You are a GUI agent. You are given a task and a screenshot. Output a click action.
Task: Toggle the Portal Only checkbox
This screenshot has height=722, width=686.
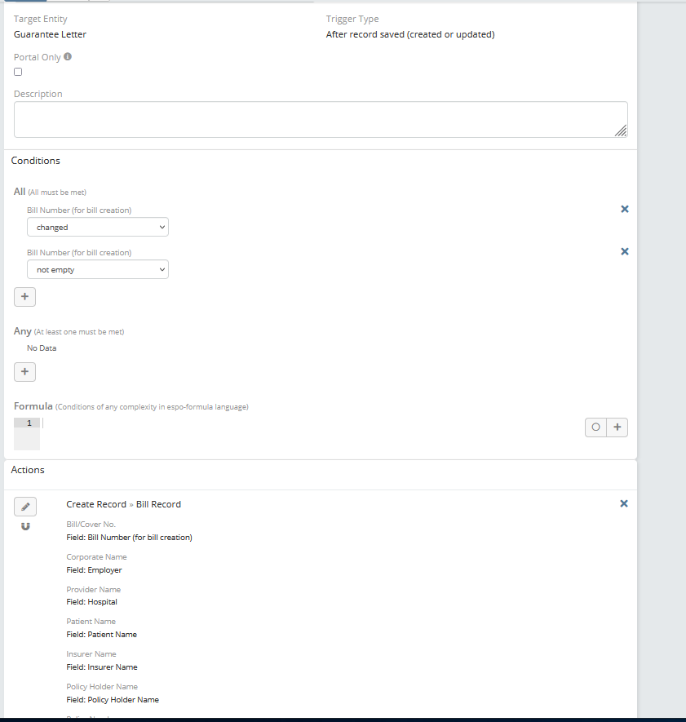click(18, 72)
